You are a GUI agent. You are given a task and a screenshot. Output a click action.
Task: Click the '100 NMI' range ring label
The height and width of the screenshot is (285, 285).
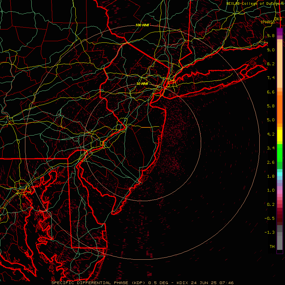142,25
